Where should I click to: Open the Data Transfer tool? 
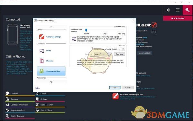[50, 105]
